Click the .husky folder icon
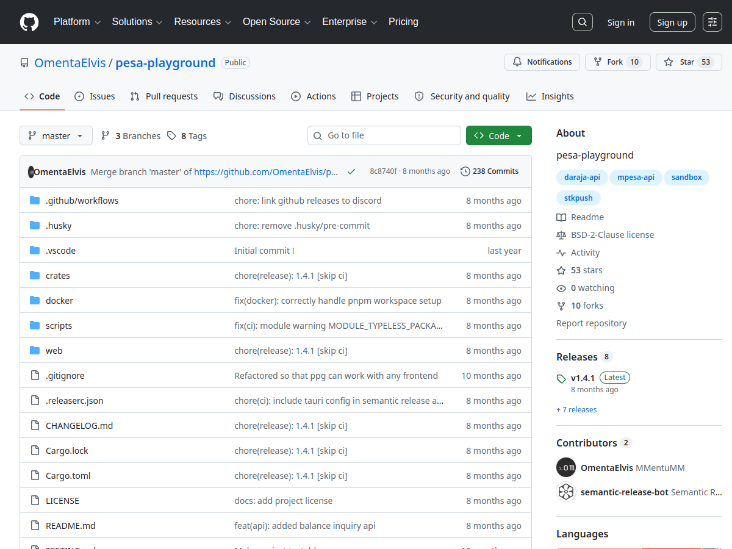 pyautogui.click(x=35, y=226)
